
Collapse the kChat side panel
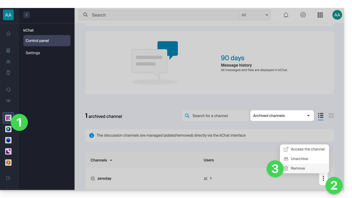26,15
